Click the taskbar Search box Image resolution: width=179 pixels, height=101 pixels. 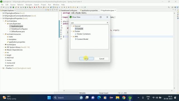point(68,98)
